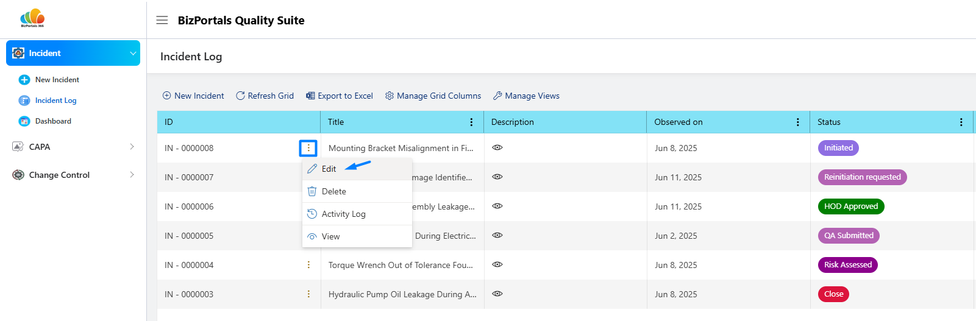Click the Incident Log sidebar icon
This screenshot has height=321, width=976.
pos(24,101)
